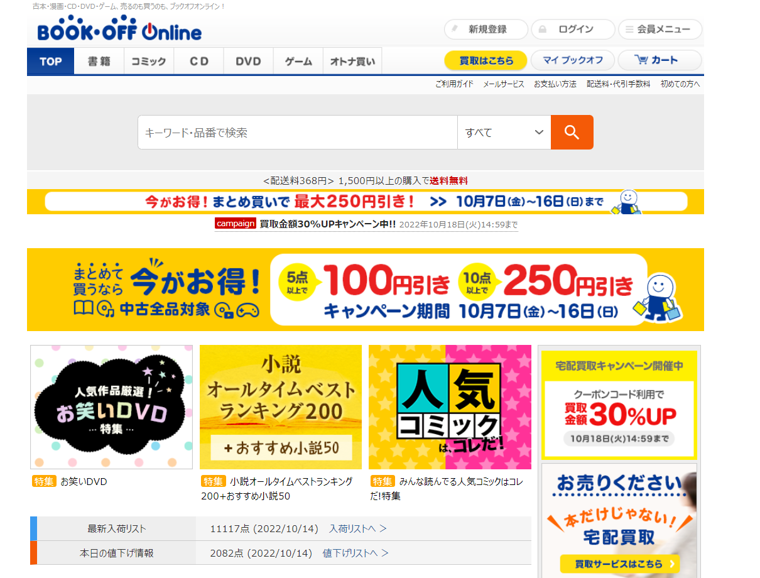Viewport: 760px width, 578px height.
Task: Switch to the コミック tab
Action: (x=148, y=62)
